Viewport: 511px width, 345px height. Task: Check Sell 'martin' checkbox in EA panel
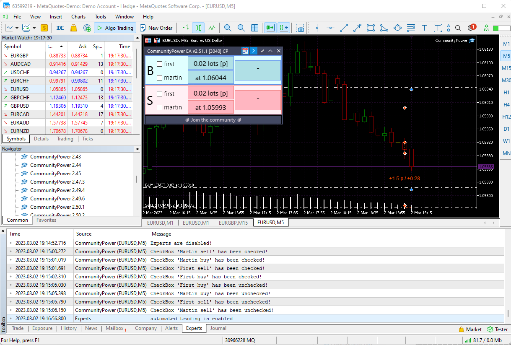coord(159,107)
